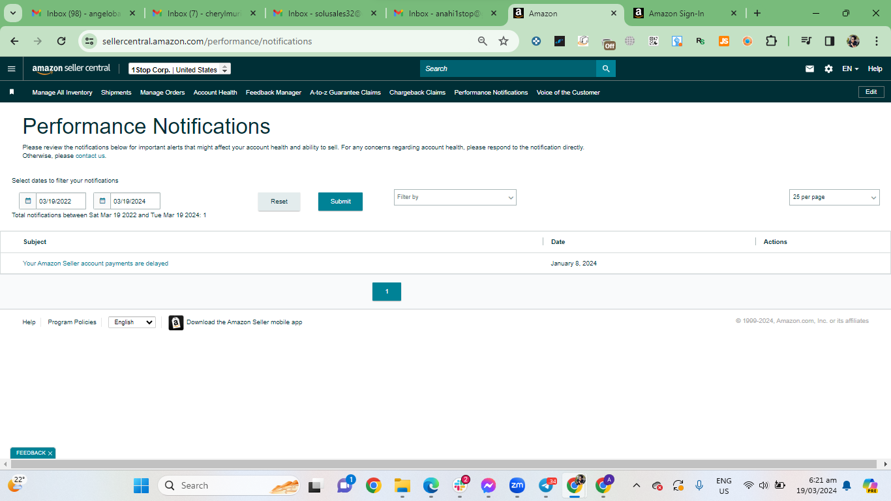Open Chrome's media control icon
891x501 pixels.
(x=807, y=41)
